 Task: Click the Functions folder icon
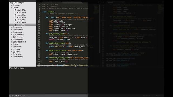pos(14,32)
